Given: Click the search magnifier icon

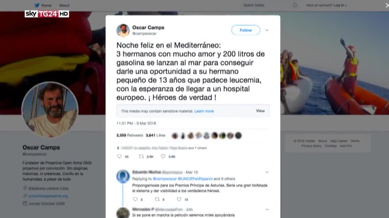Looking at the screenshot, I should point(294,5).
